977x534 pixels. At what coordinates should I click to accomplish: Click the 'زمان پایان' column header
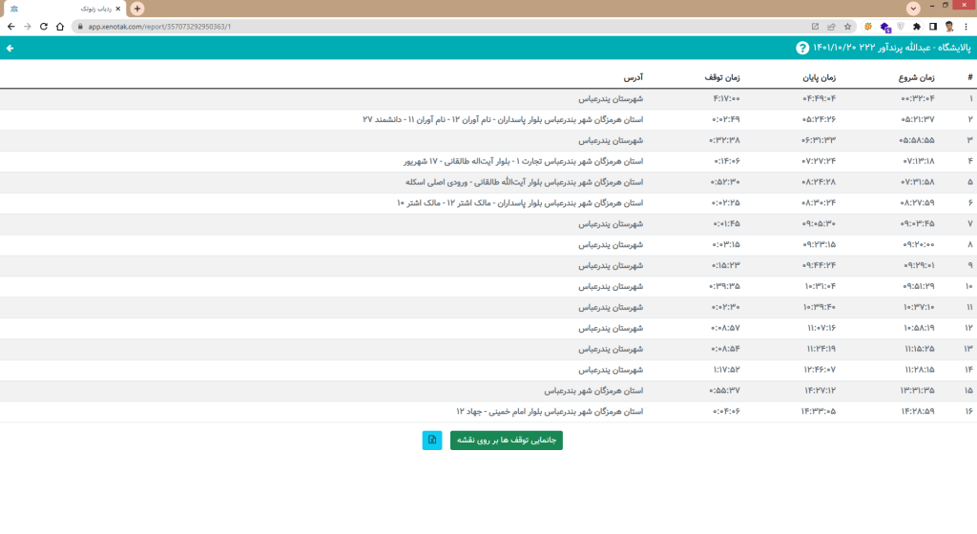point(819,77)
